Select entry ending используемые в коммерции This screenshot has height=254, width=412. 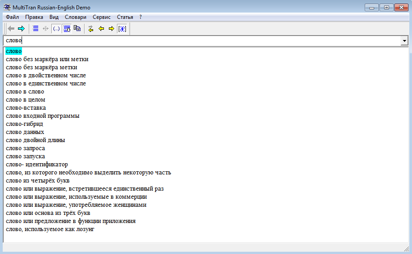pyautogui.click(x=76, y=197)
